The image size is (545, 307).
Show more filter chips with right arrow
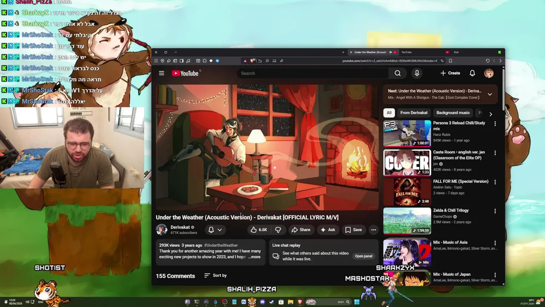pyautogui.click(x=490, y=114)
